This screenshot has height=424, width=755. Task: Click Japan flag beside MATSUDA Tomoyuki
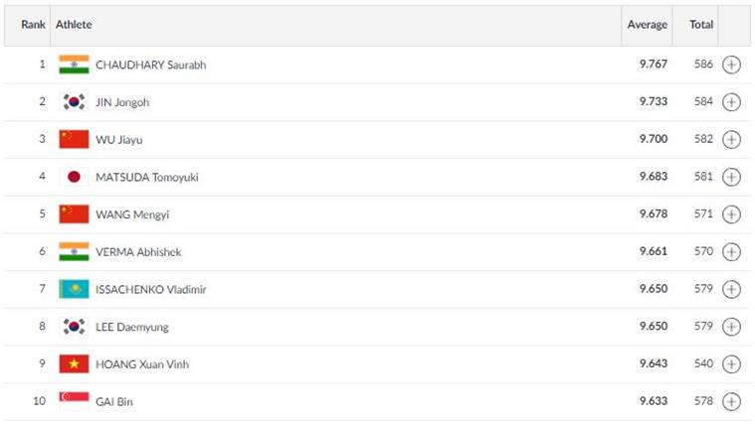tap(74, 177)
